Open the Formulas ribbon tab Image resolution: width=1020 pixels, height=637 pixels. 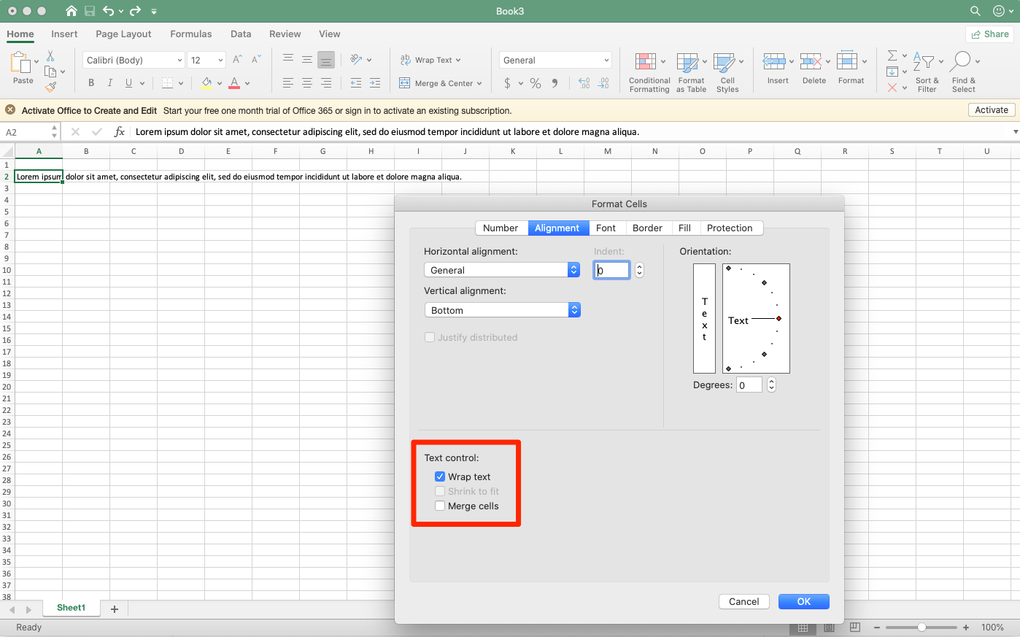pyautogui.click(x=190, y=34)
